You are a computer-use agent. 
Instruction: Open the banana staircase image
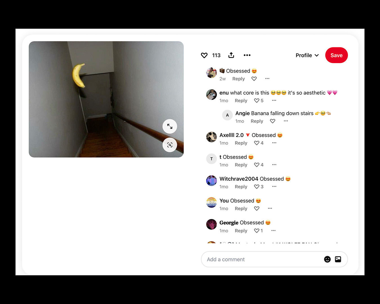(x=106, y=99)
